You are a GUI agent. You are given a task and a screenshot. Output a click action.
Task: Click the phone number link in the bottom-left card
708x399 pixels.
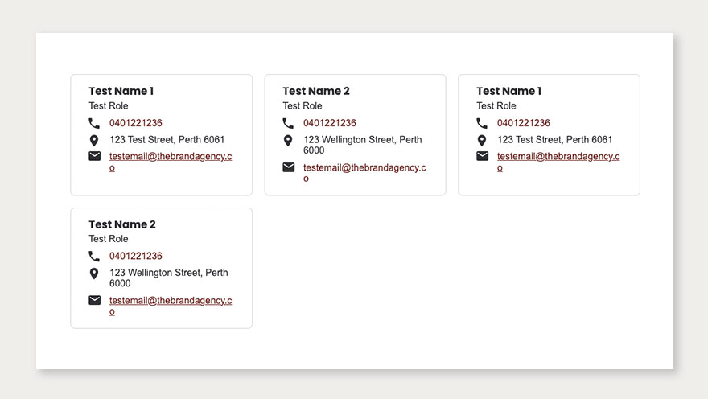pos(136,256)
